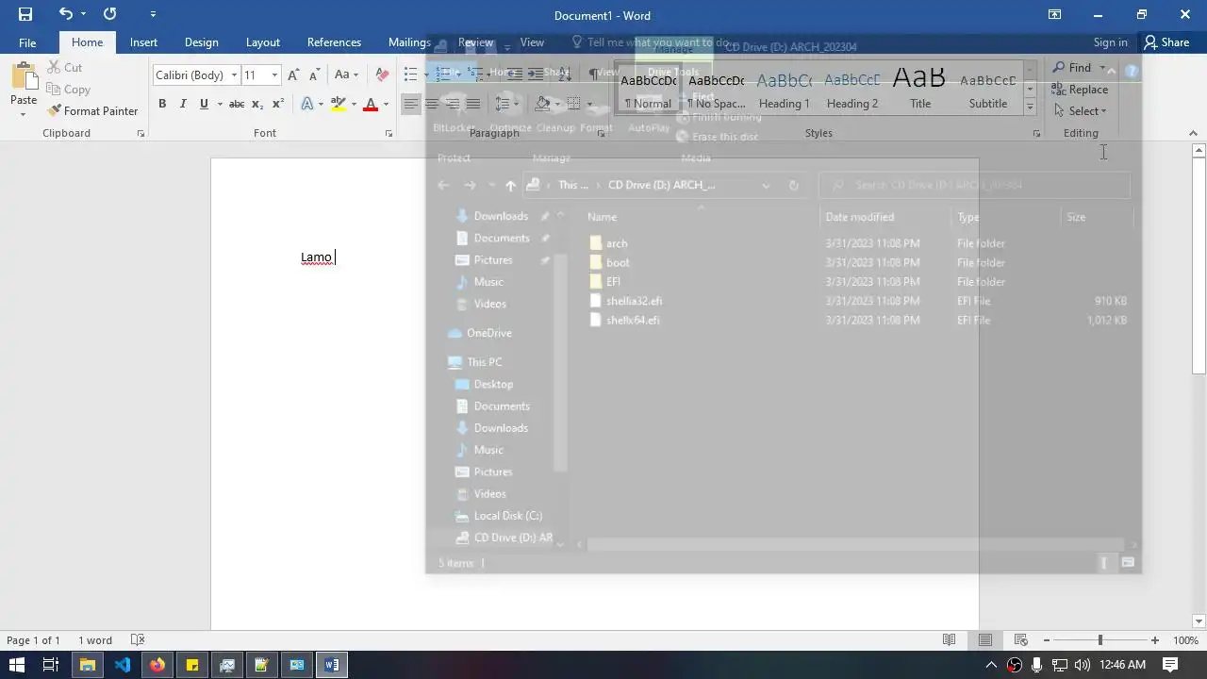
Task: Click the Find button in Editing group
Action: point(1073,68)
